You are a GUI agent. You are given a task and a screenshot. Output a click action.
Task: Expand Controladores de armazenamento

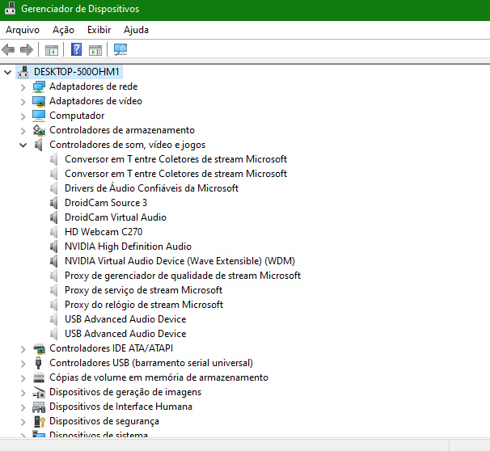tap(23, 131)
